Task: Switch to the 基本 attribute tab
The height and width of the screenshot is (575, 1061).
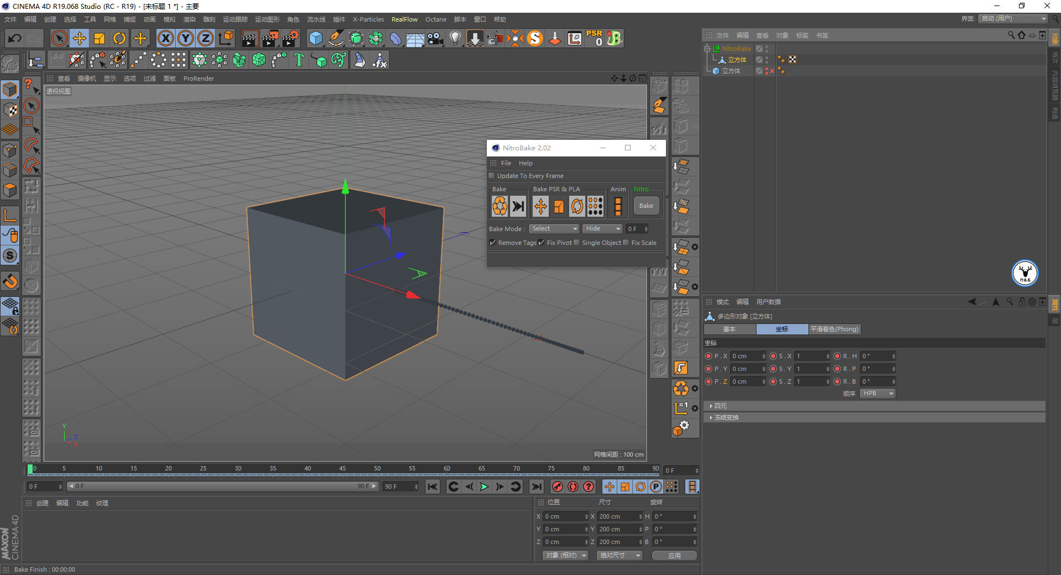Action: (729, 329)
